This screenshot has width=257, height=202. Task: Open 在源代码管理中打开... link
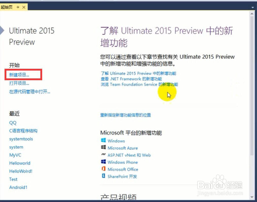point(30,92)
